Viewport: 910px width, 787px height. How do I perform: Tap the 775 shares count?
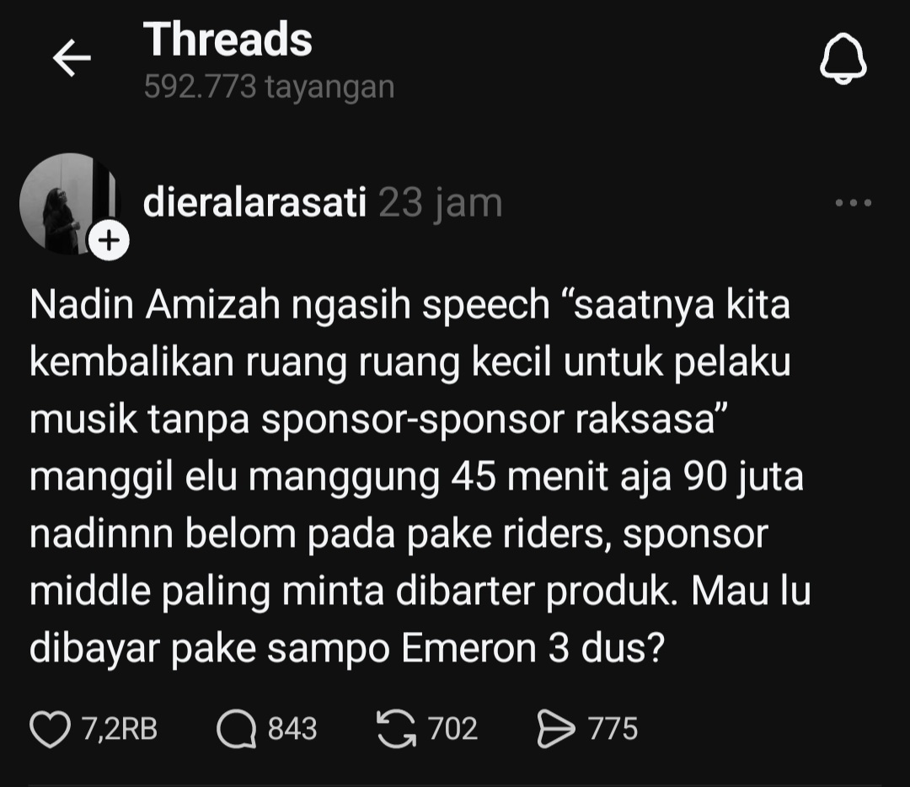[613, 729]
